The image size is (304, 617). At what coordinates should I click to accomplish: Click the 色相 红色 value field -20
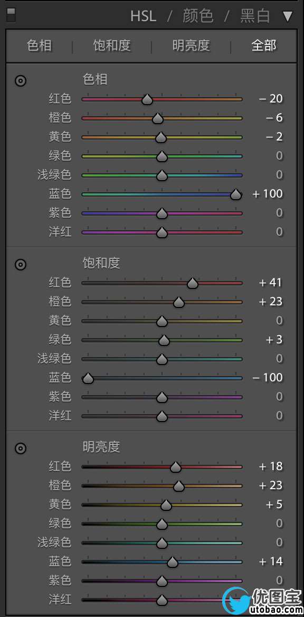click(271, 98)
